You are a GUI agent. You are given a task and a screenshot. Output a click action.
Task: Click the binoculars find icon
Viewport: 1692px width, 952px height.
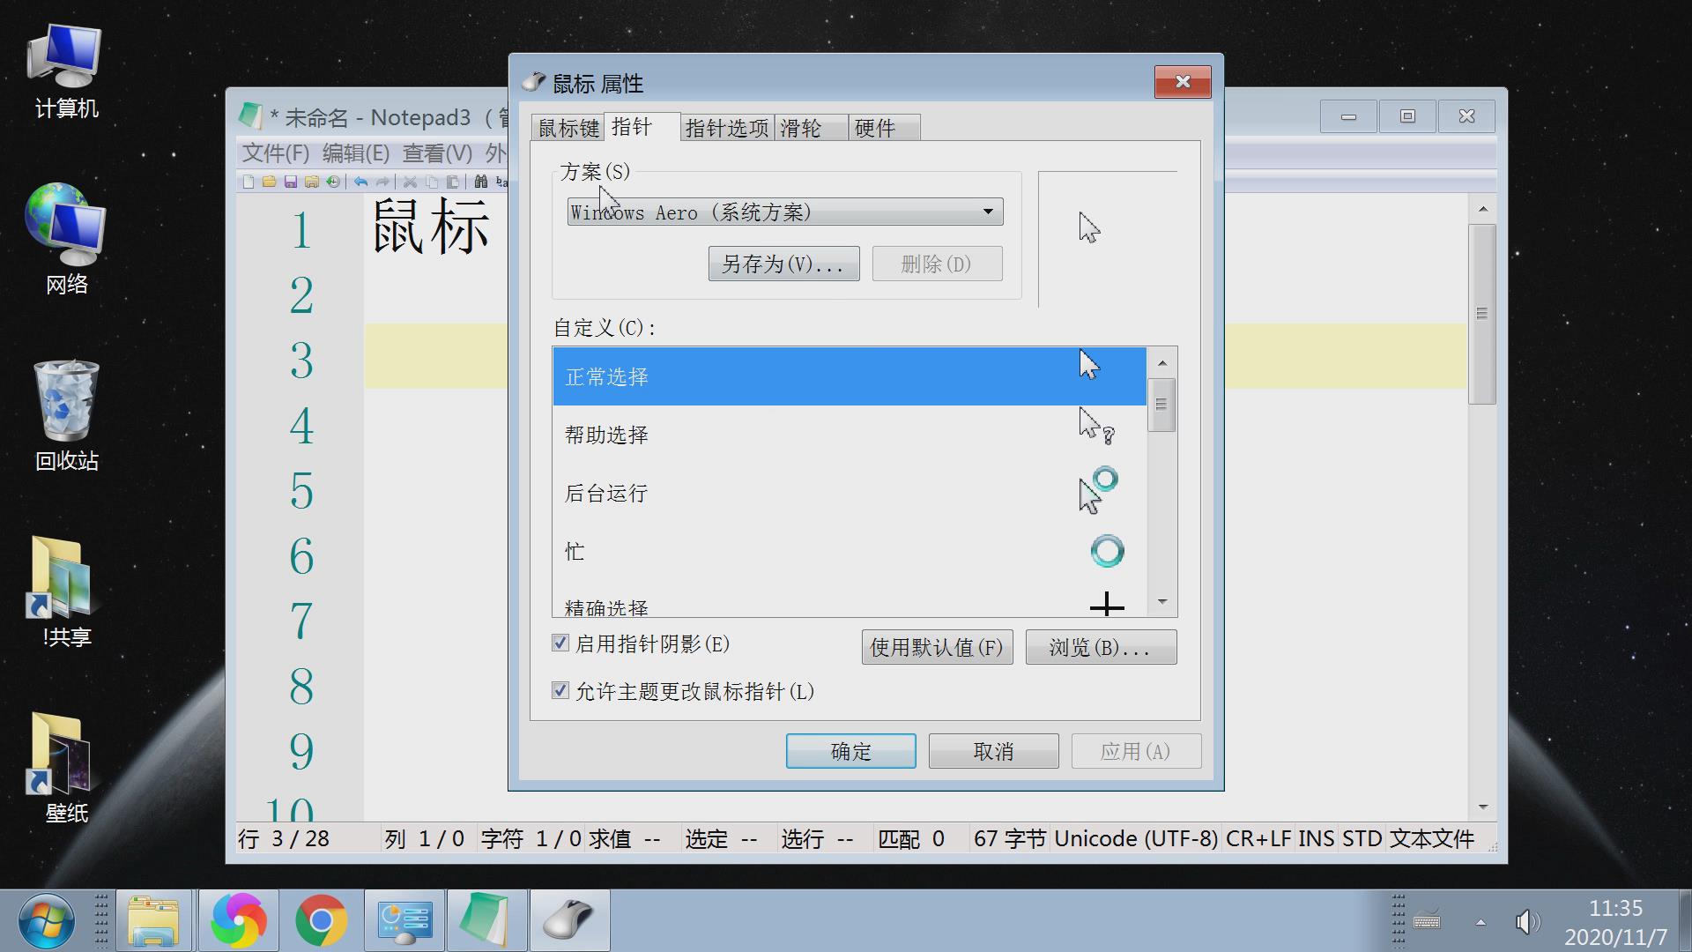480,182
